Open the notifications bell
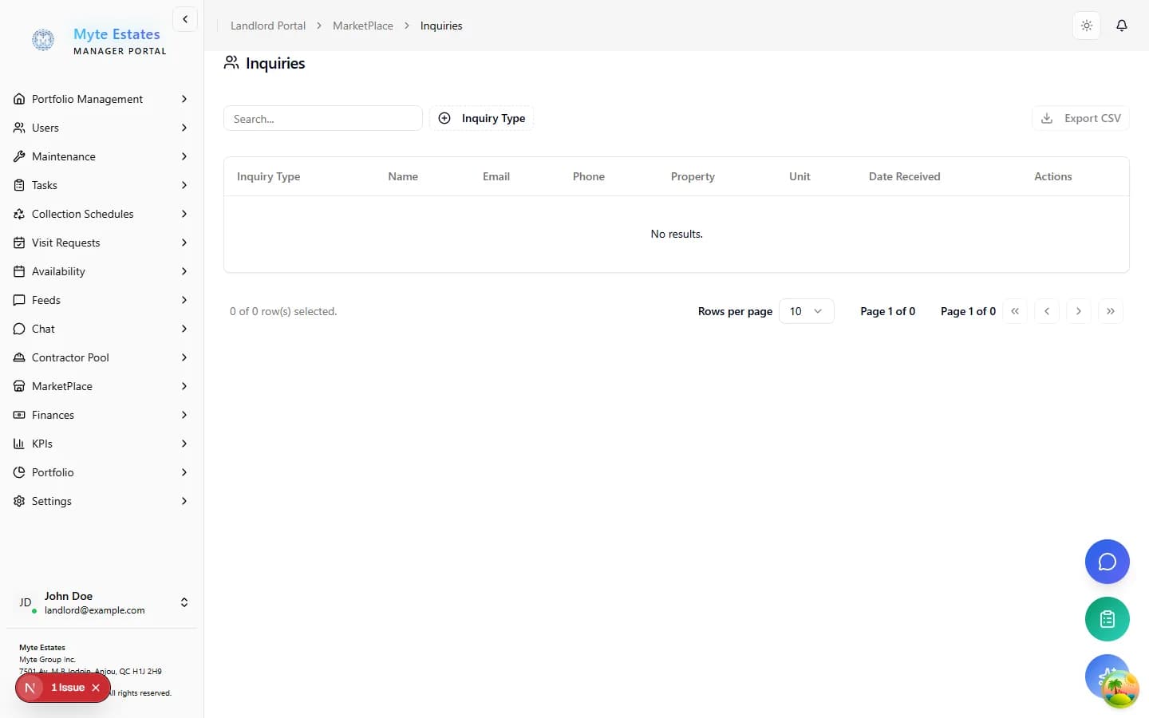This screenshot has width=1149, height=718. [1122, 26]
